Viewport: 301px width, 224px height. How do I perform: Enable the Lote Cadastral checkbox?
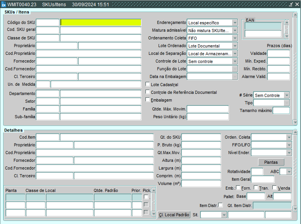coord(147,84)
